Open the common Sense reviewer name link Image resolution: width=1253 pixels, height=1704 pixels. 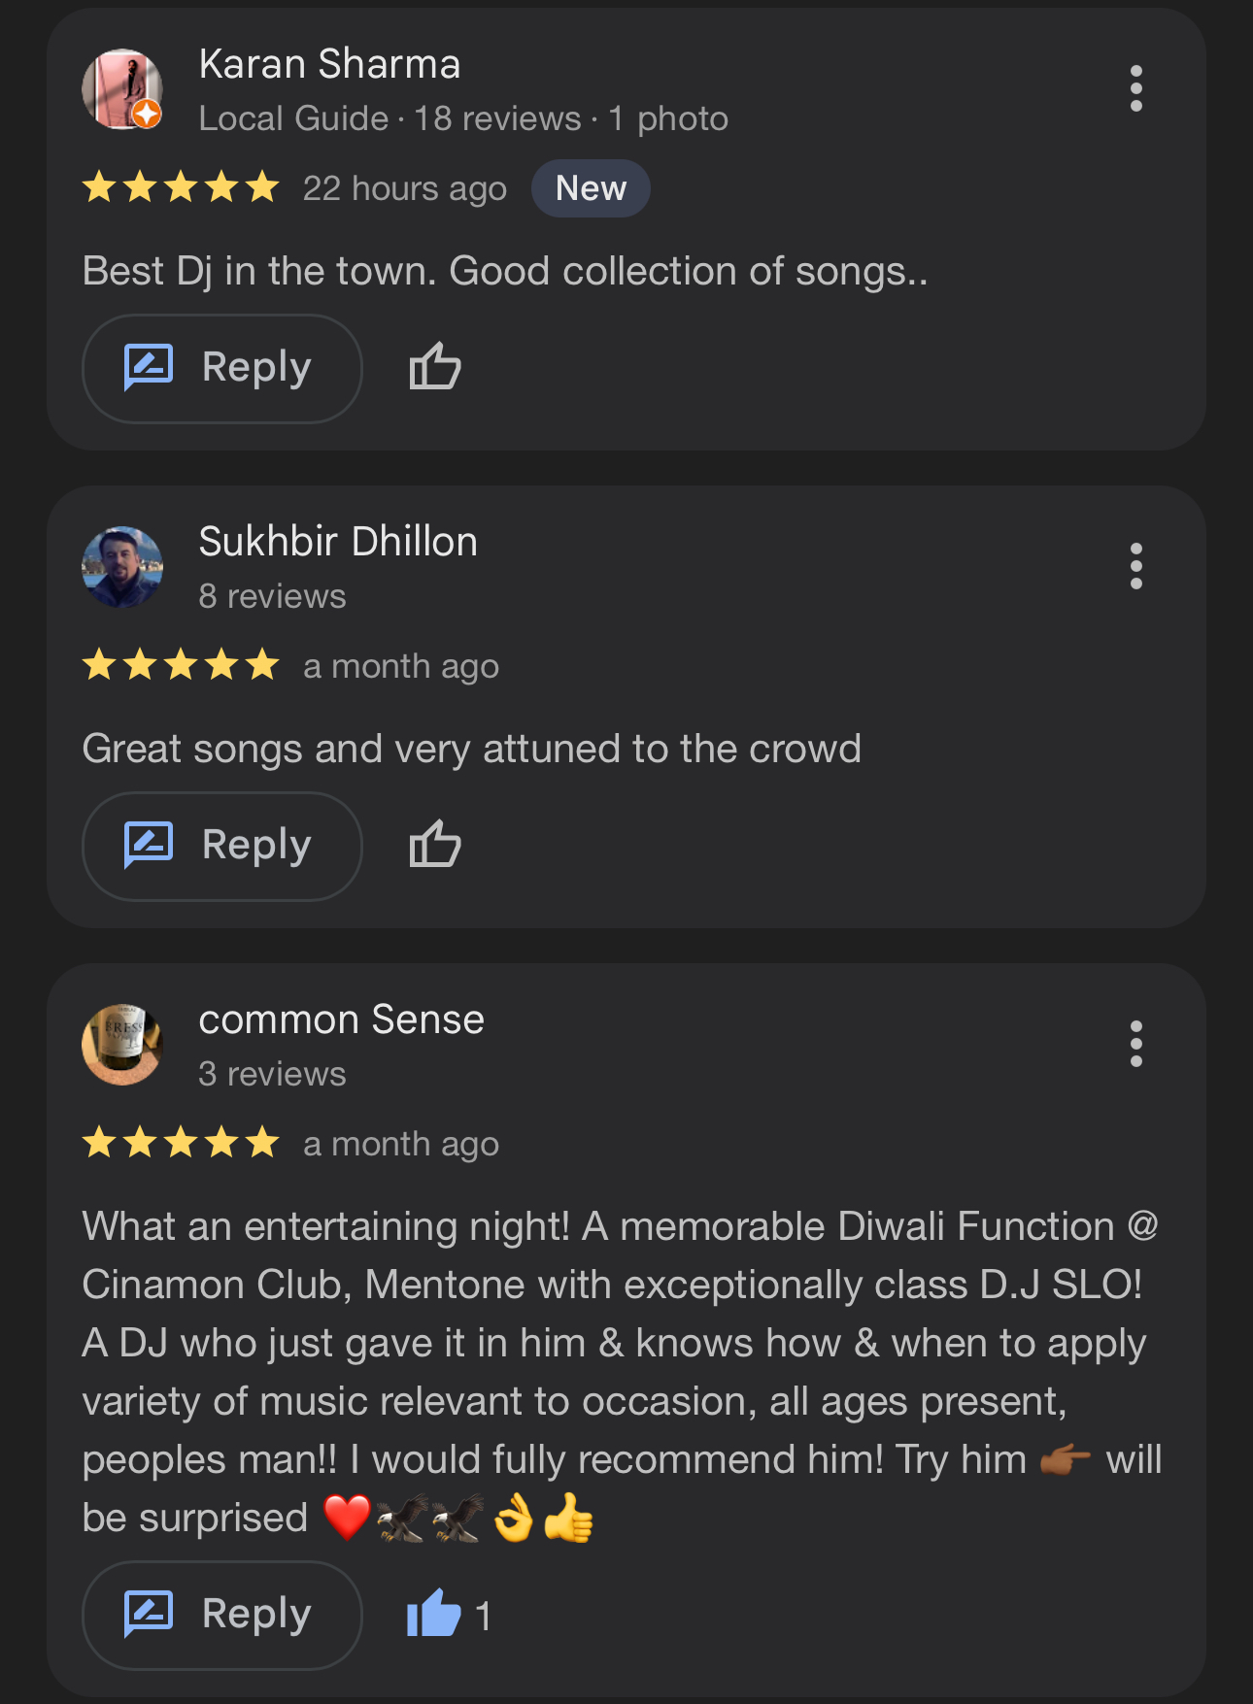(x=341, y=1019)
